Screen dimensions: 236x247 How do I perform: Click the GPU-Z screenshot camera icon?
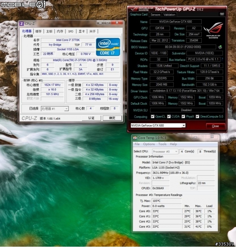click(x=222, y=14)
